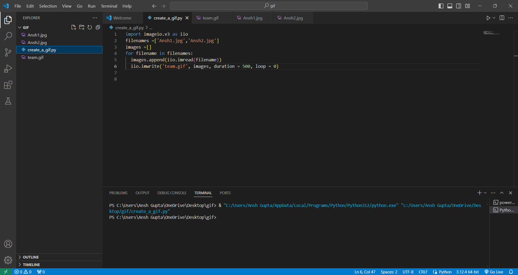Toggle the bottom panel layout

[x=449, y=6]
